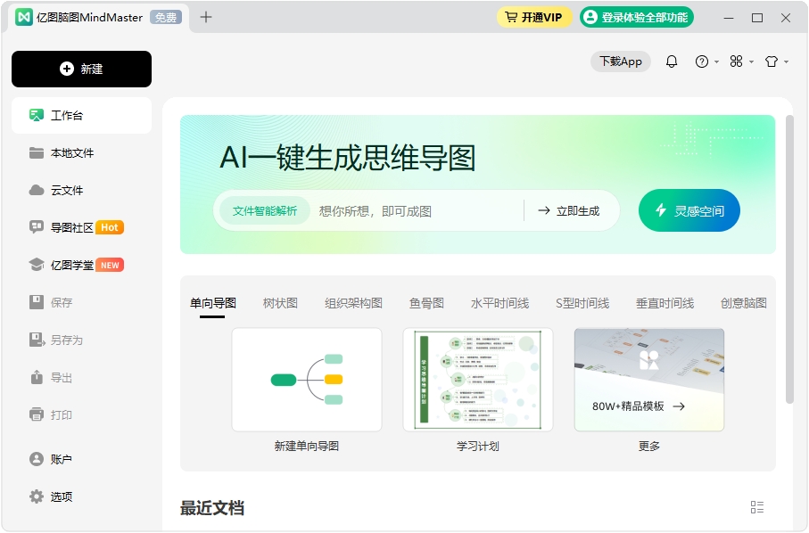Click the 新建 create button

point(81,69)
